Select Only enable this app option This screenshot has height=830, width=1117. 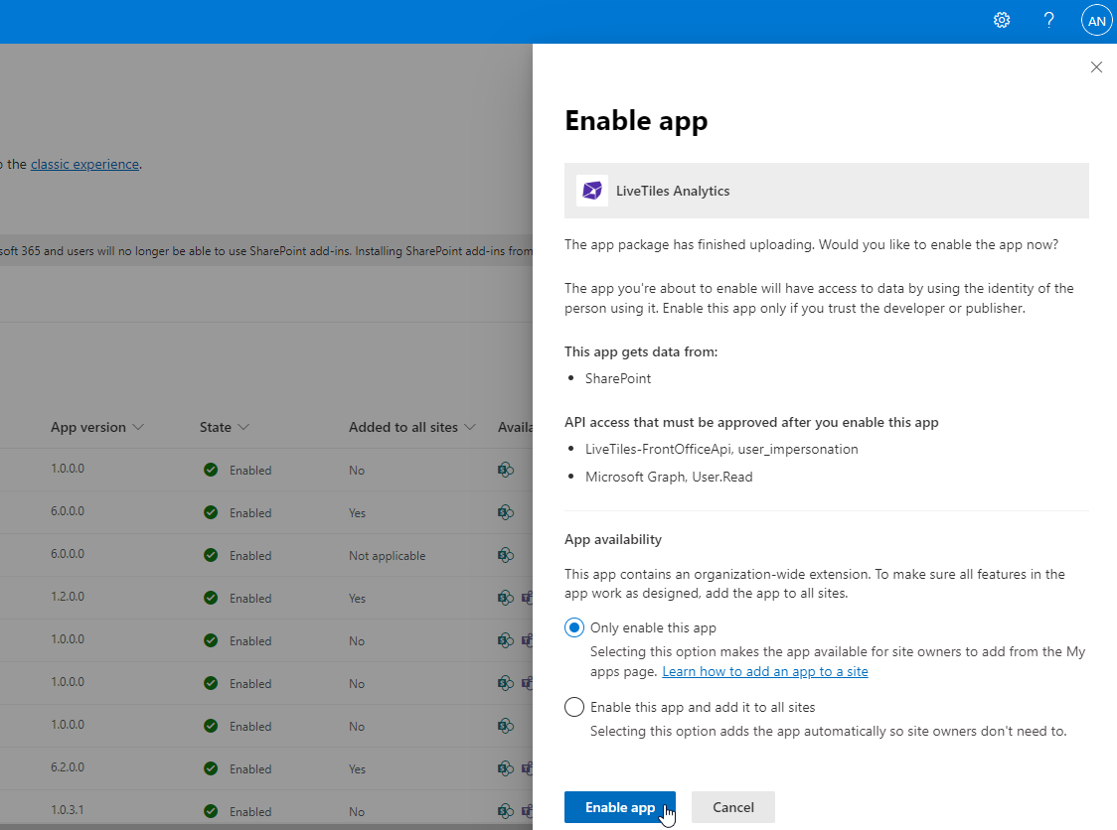tap(574, 627)
